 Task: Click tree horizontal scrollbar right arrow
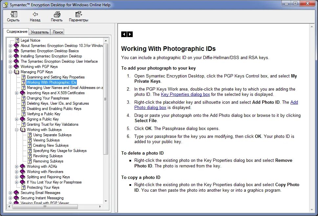(x=100, y=207)
